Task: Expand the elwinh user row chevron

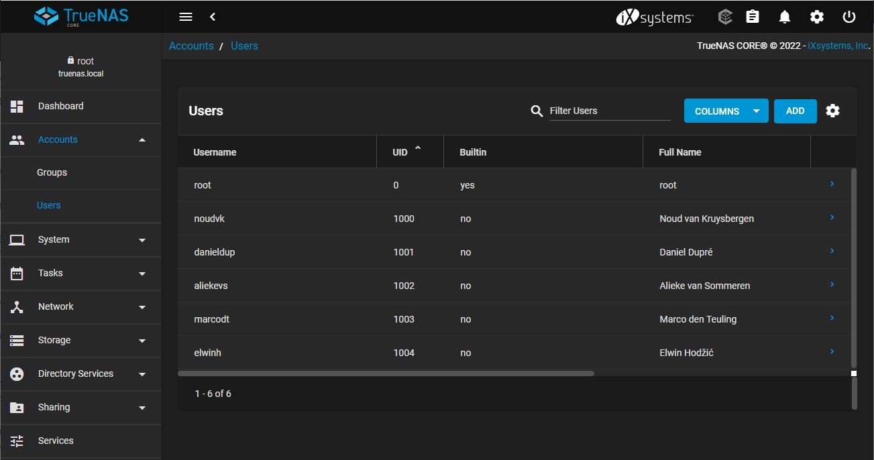Action: coord(832,351)
